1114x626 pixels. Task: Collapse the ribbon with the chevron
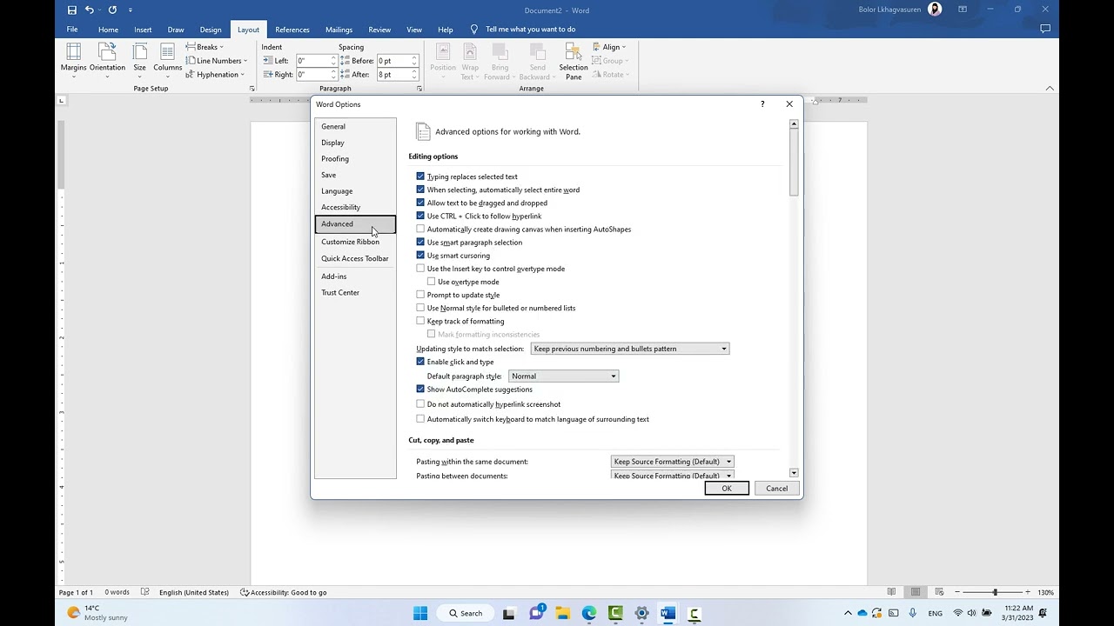(x=1050, y=89)
